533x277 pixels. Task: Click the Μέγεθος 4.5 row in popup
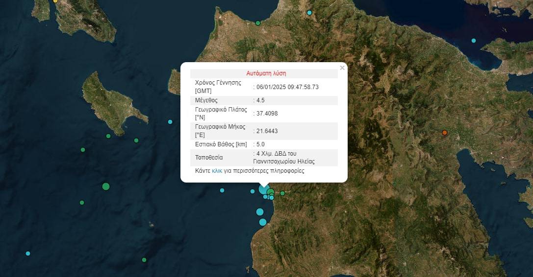[264, 100]
